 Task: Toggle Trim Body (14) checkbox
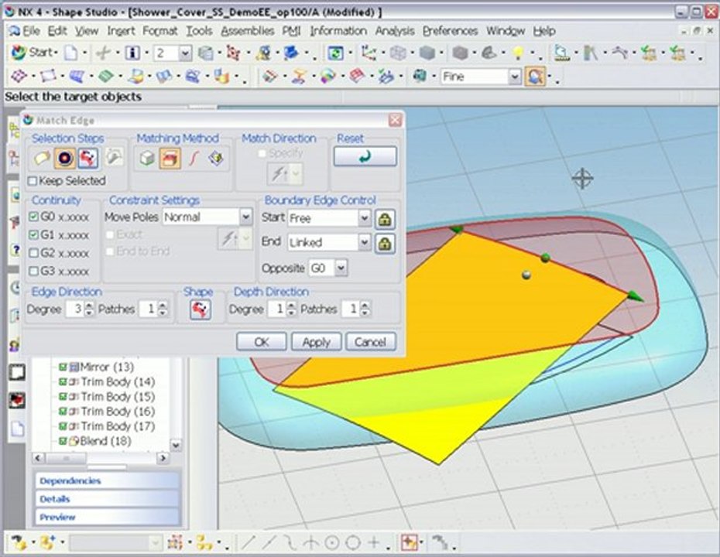click(63, 381)
